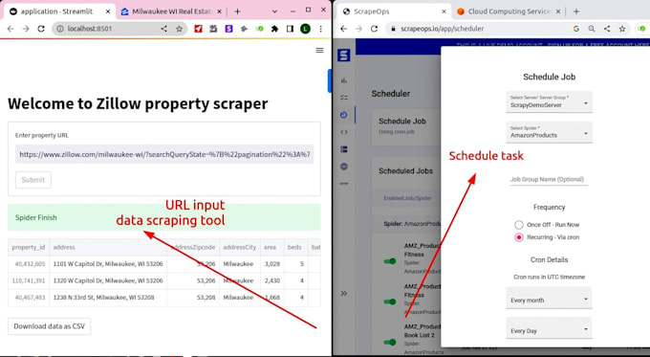Click the address column header

click(x=108, y=247)
